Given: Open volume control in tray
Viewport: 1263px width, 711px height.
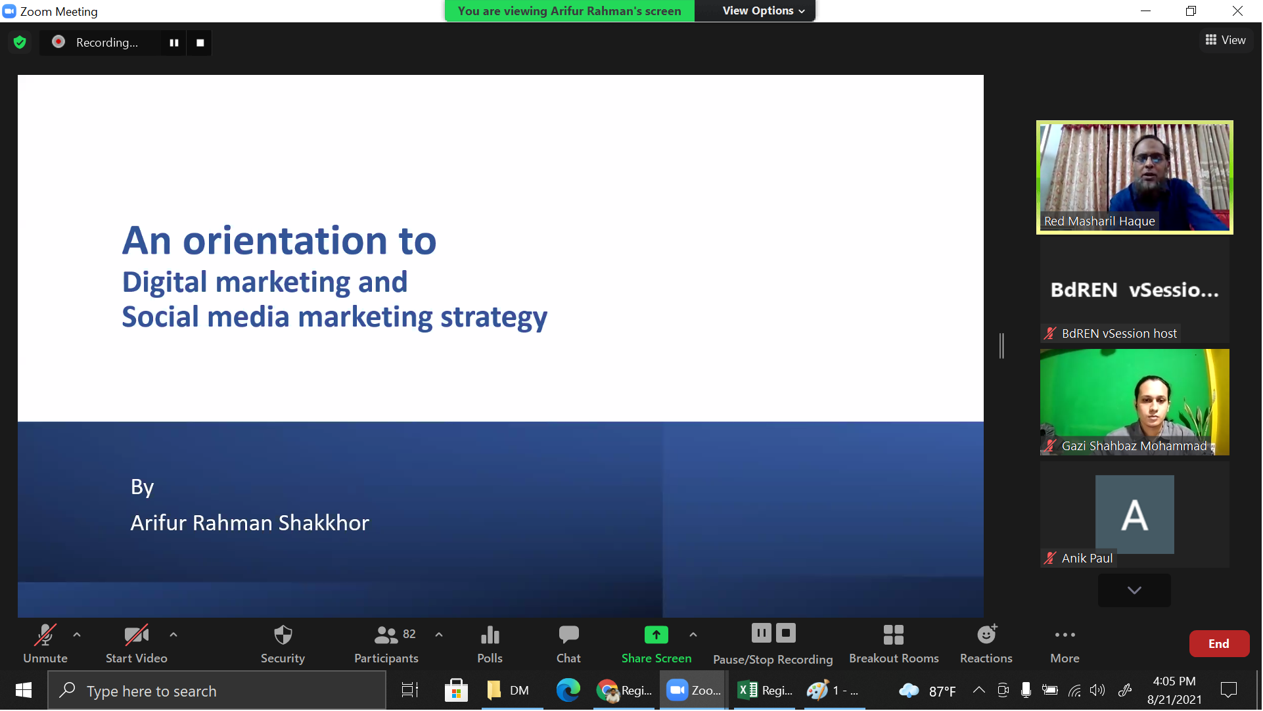Looking at the screenshot, I should click(x=1098, y=691).
